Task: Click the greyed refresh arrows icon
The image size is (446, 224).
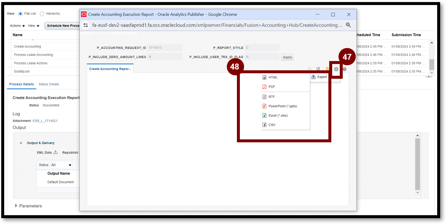Action: tap(310, 69)
